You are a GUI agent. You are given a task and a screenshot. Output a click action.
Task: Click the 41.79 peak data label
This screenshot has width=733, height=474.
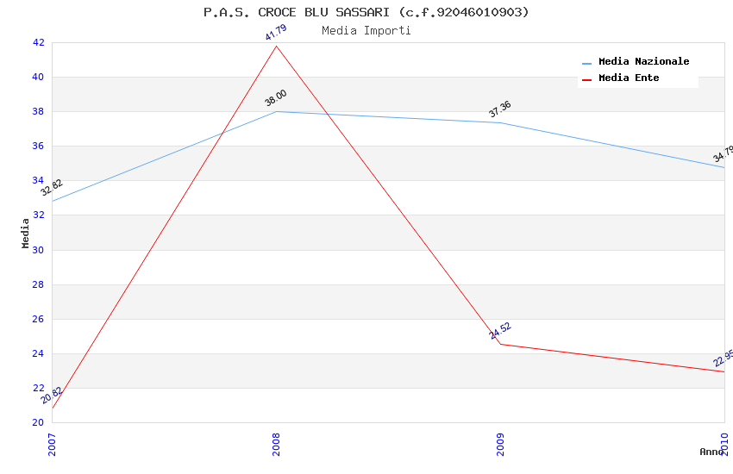click(x=276, y=33)
